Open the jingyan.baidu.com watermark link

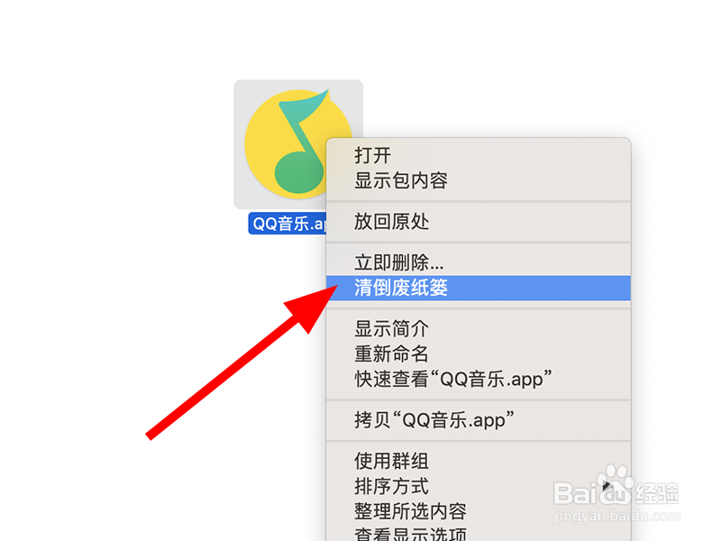[616, 516]
